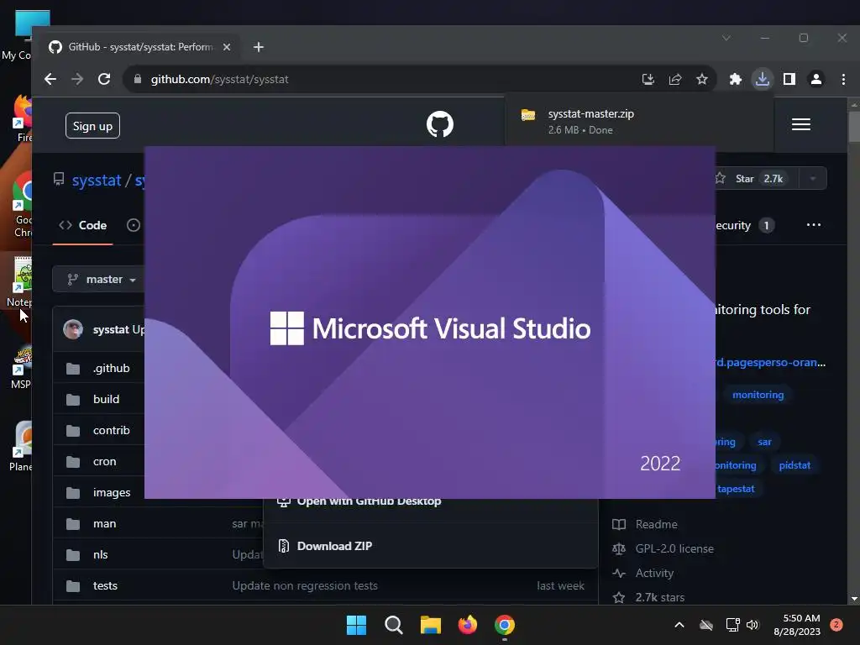Open the contrib folder
Viewport: 860px width, 645px height.
[x=112, y=431]
